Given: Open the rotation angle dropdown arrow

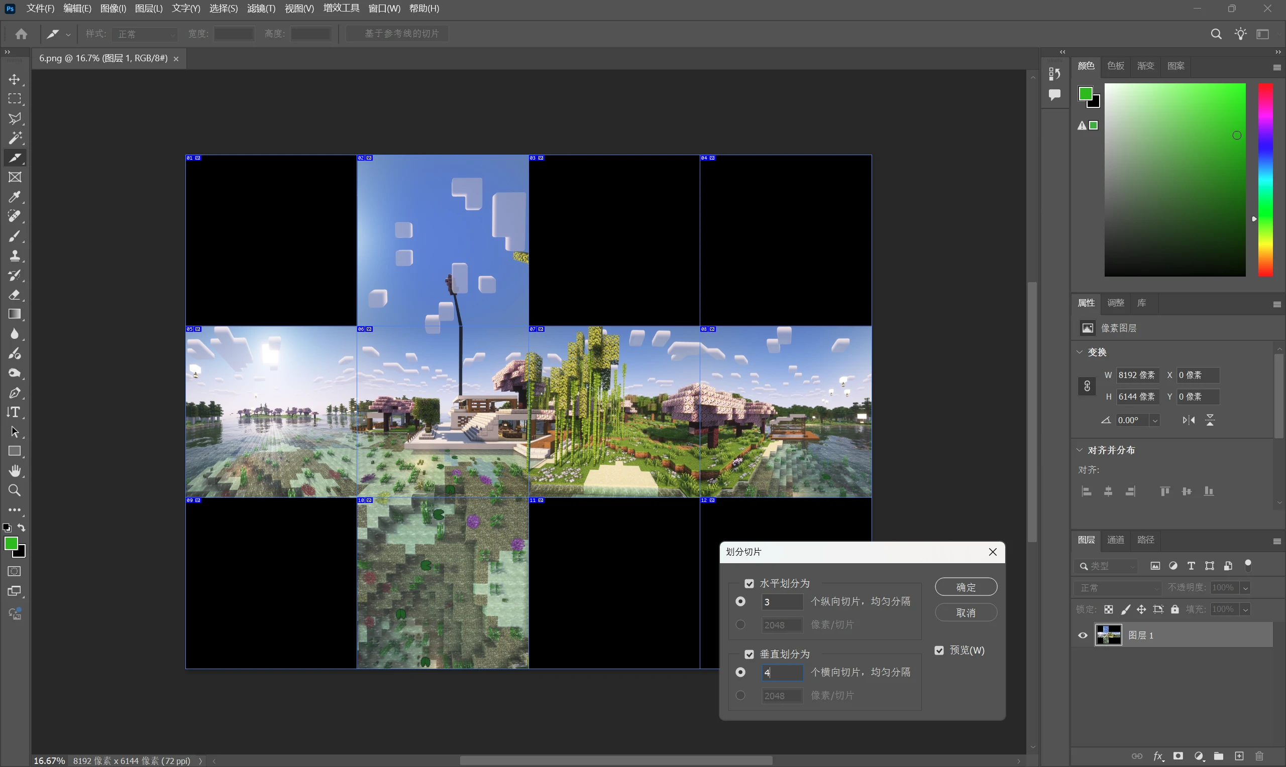Looking at the screenshot, I should point(1155,421).
